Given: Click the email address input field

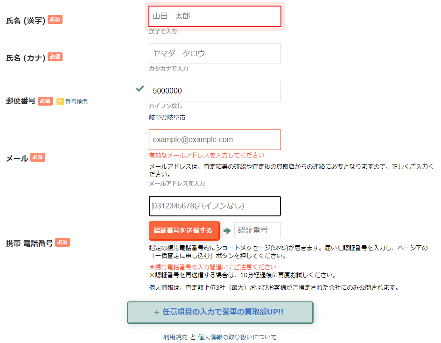Looking at the screenshot, I should pyautogui.click(x=215, y=140).
